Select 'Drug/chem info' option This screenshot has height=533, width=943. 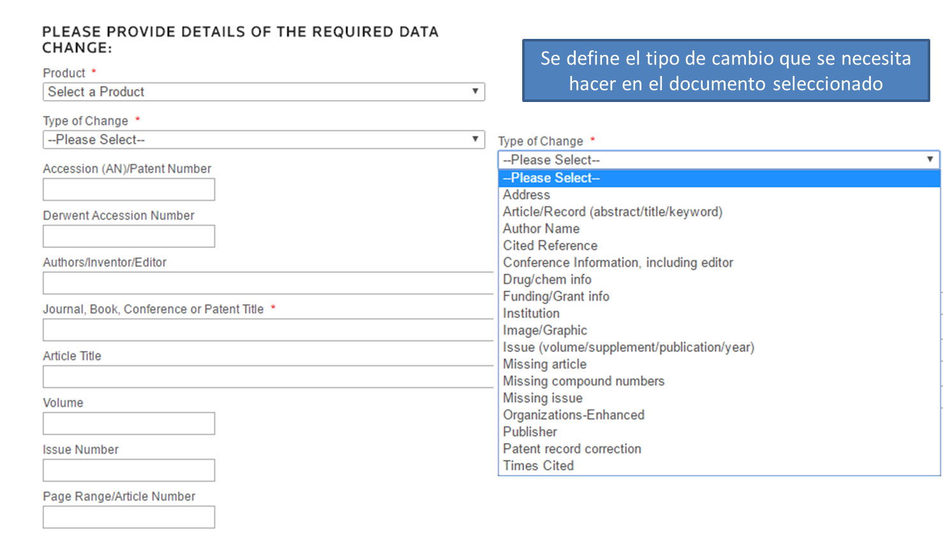point(719,279)
